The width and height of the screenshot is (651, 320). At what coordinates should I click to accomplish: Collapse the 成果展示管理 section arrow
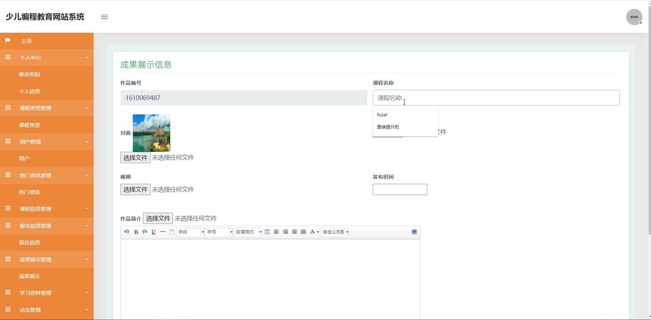pos(87,259)
